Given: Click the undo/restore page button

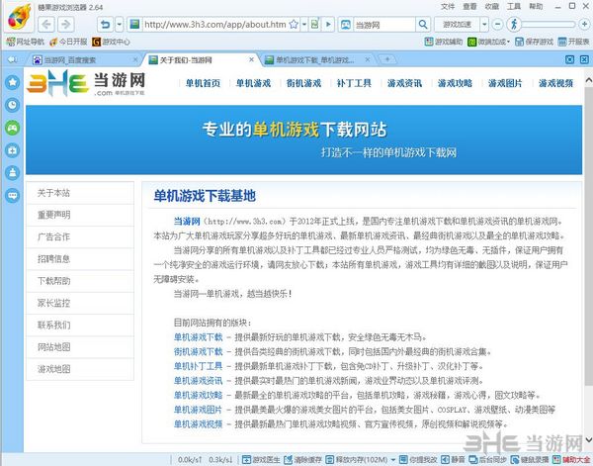Looking at the screenshot, I should (x=106, y=25).
